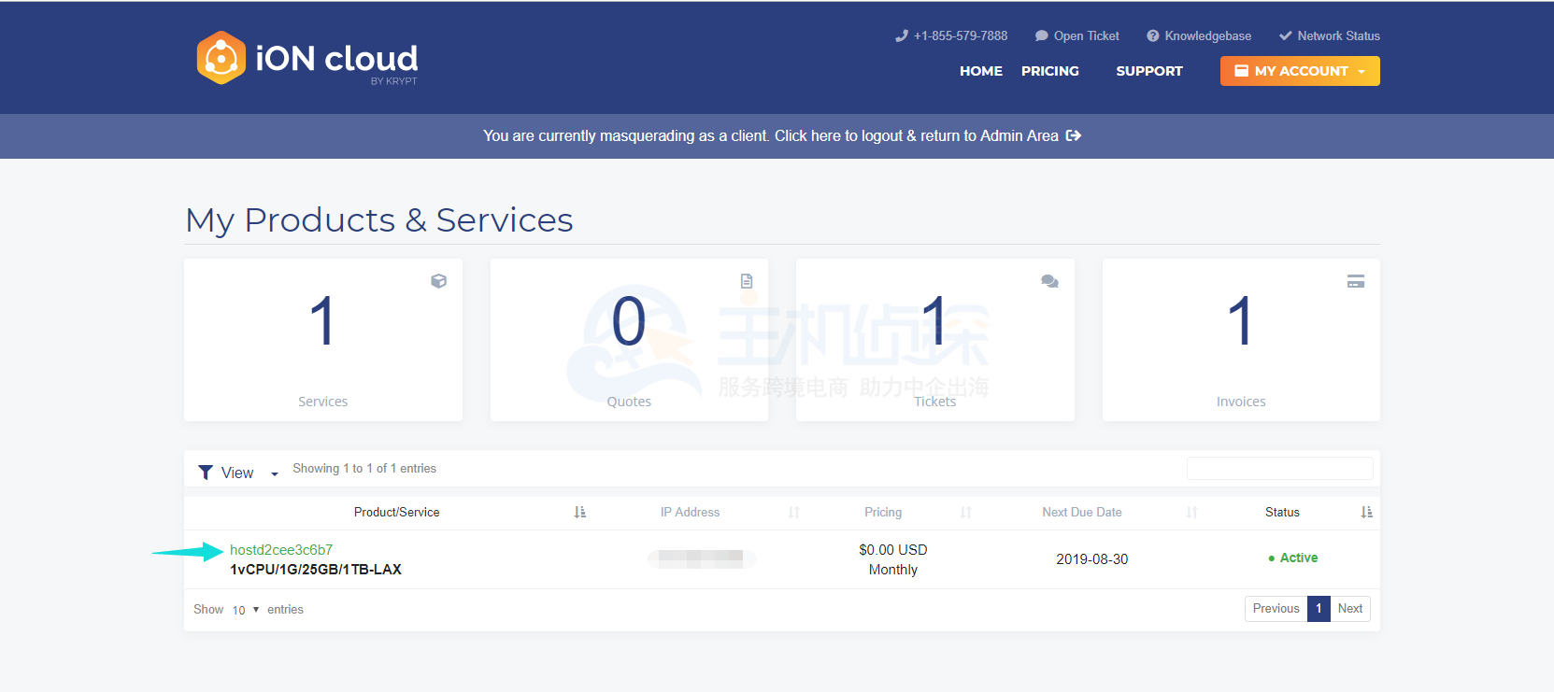This screenshot has width=1554, height=692.
Task: Open the Network Status link
Action: tap(1329, 36)
